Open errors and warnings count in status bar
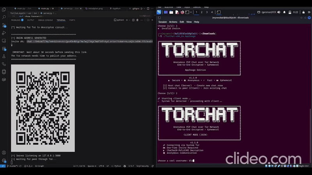This screenshot has width=312, height=175. [x=28, y=166]
